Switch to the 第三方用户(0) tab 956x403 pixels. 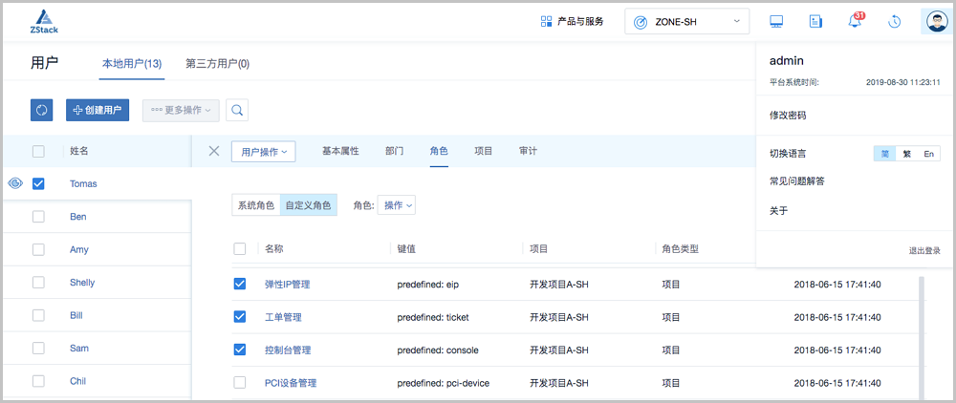[217, 64]
